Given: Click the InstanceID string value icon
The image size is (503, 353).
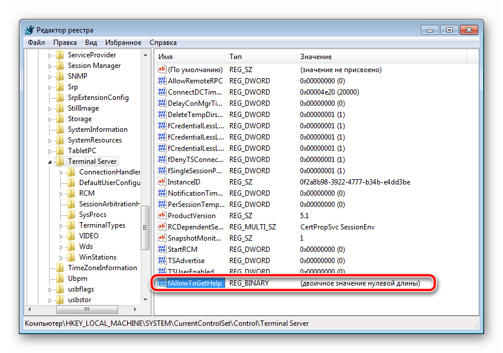Looking at the screenshot, I should [x=161, y=182].
